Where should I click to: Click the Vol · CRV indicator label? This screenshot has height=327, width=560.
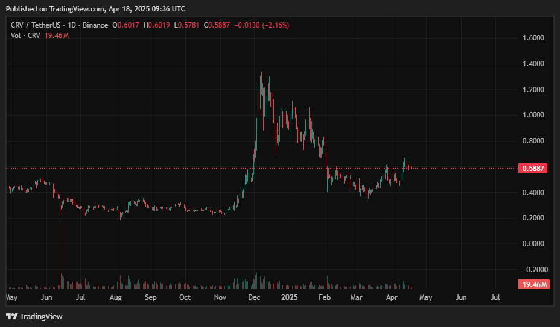coord(26,36)
